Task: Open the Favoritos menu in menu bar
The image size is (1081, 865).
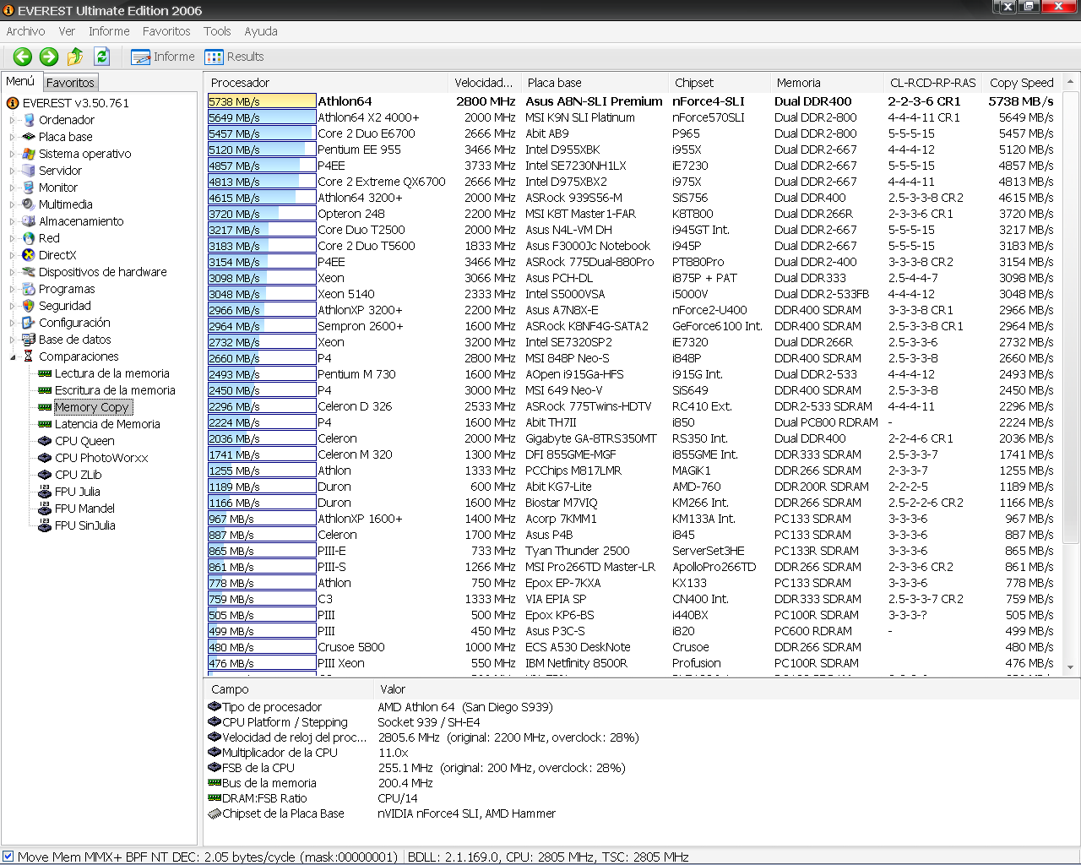Action: pos(166,31)
